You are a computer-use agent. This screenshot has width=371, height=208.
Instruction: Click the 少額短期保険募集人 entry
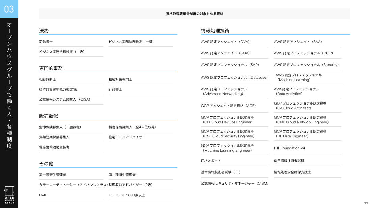[x=54, y=137]
